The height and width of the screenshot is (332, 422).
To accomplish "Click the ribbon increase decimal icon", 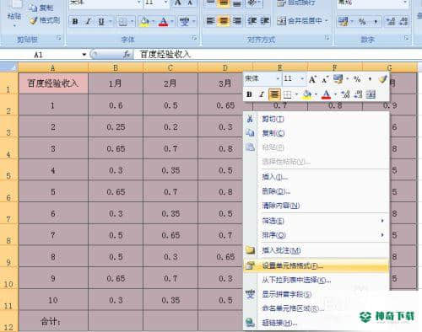I will [x=391, y=21].
